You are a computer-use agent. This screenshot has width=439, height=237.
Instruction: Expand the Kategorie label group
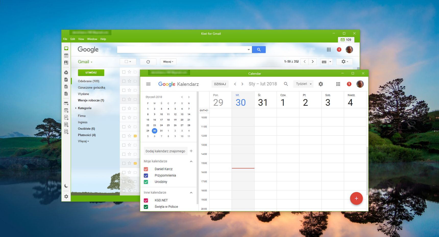[x=76, y=108]
